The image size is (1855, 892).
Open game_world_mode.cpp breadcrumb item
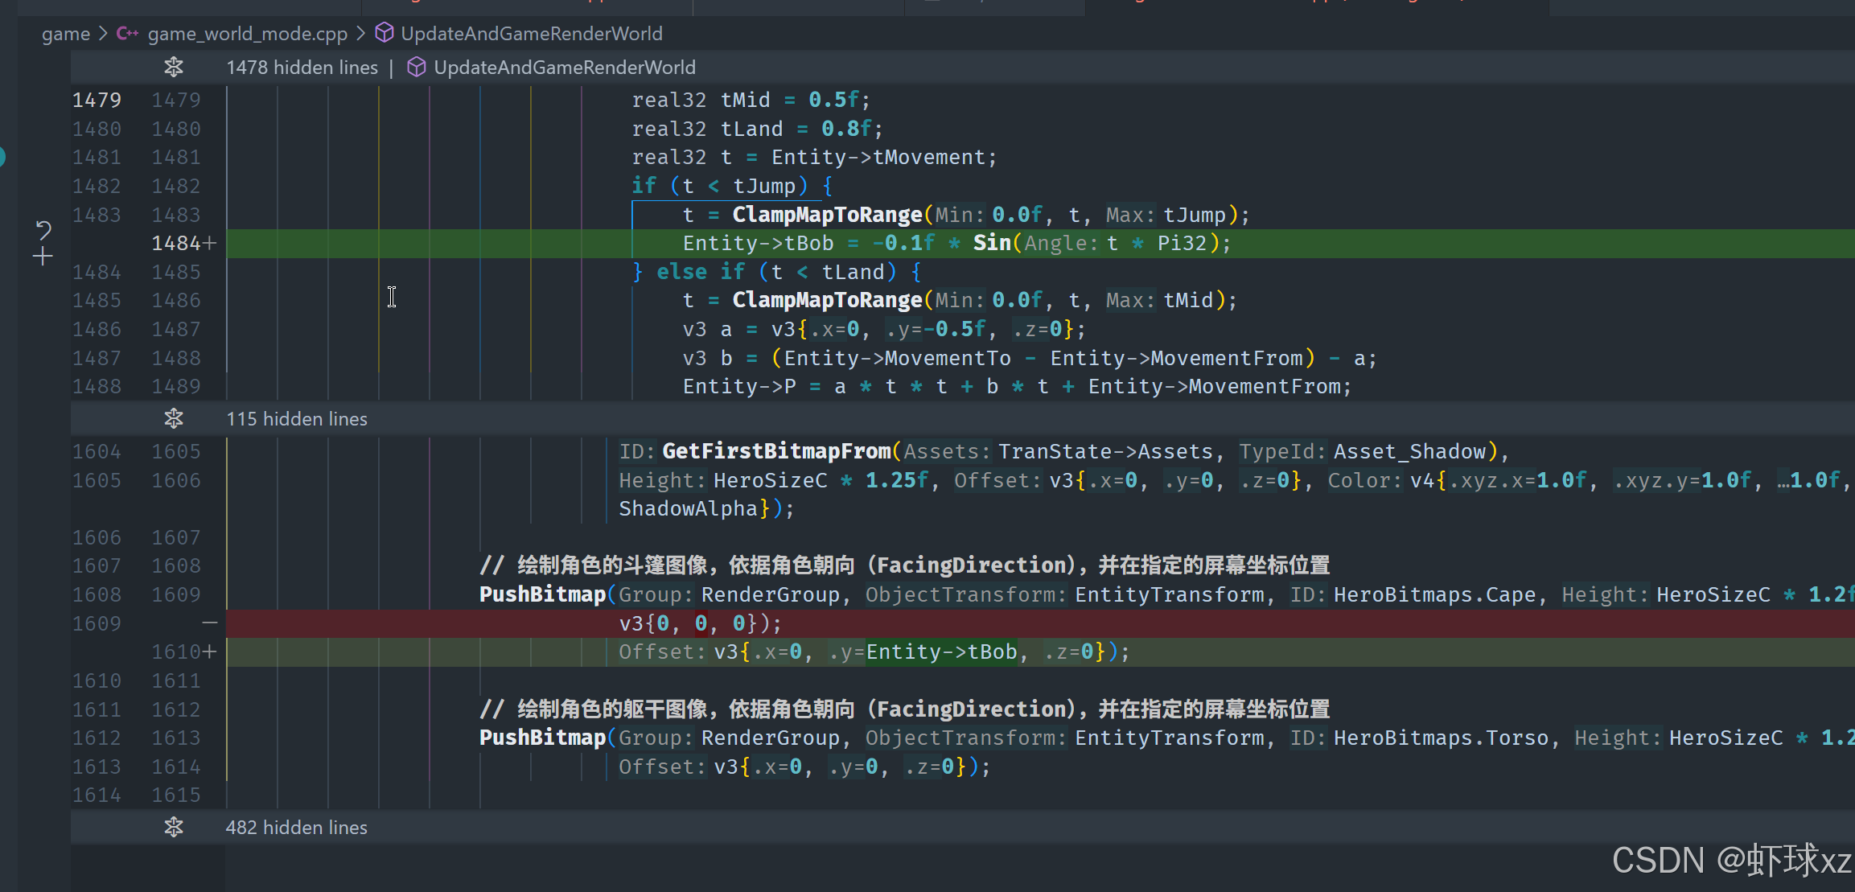pyautogui.click(x=247, y=34)
